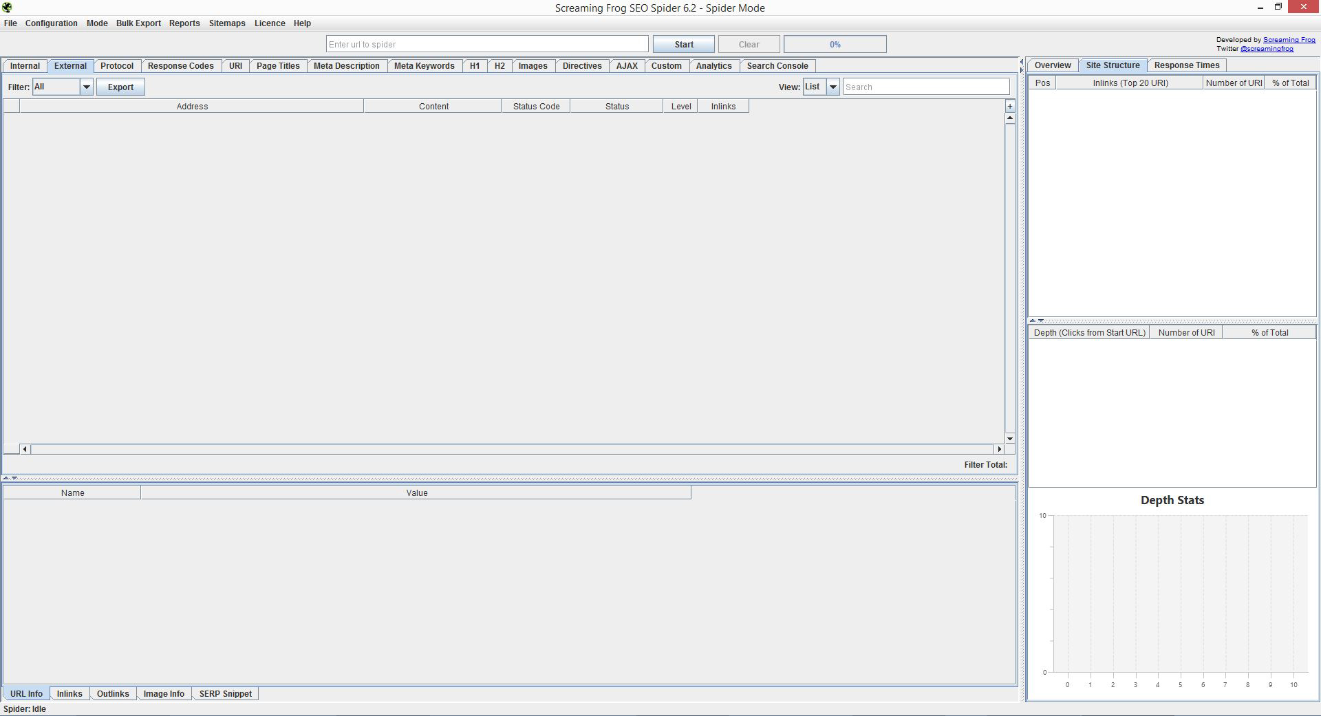1321x716 pixels.
Task: Open the Images tab
Action: tap(533, 66)
